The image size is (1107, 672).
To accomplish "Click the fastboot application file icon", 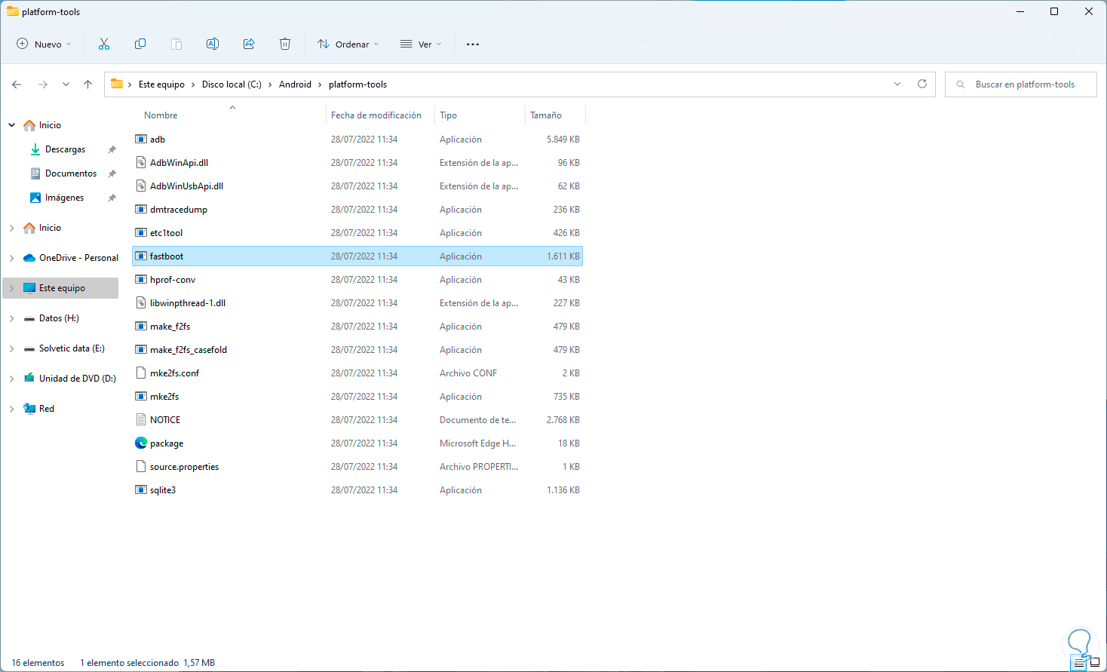I will [x=141, y=256].
